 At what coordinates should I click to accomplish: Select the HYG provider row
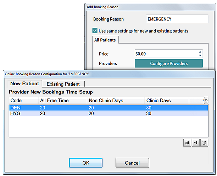coord(108,113)
